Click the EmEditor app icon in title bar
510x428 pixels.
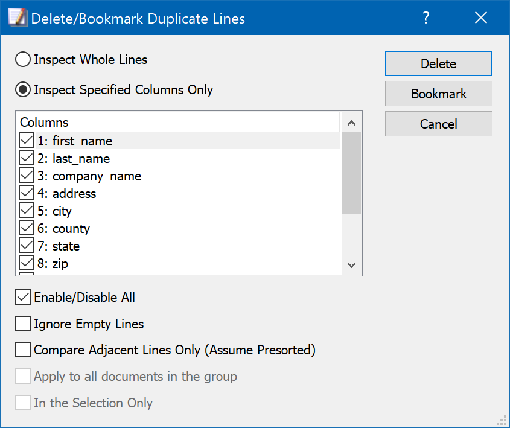(x=18, y=18)
